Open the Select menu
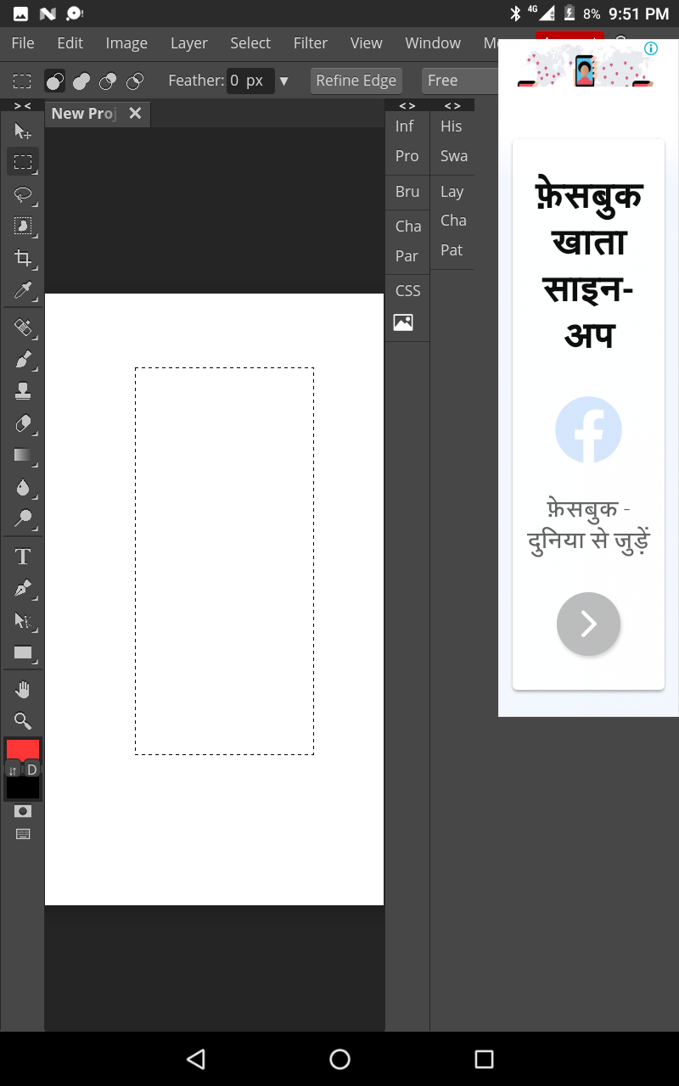This screenshot has height=1086, width=679. point(250,43)
